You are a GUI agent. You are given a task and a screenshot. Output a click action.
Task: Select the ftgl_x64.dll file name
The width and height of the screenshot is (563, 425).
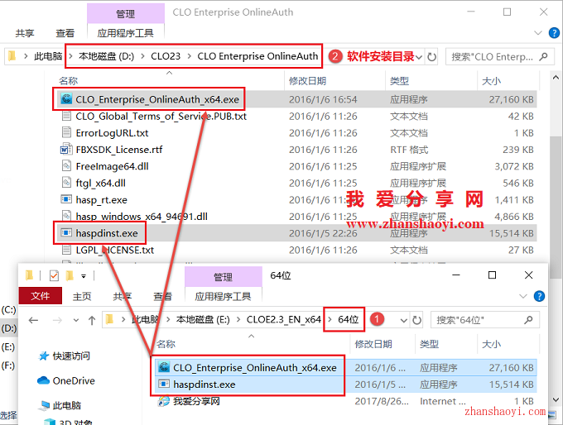click(x=101, y=183)
